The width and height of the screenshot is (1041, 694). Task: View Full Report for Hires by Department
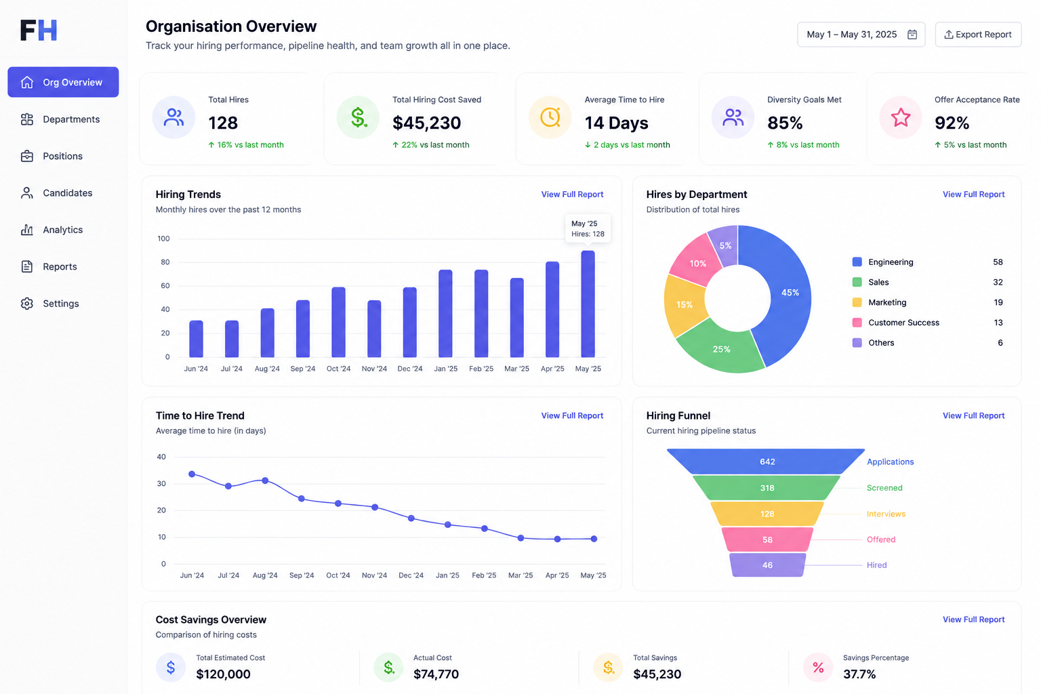[973, 195]
